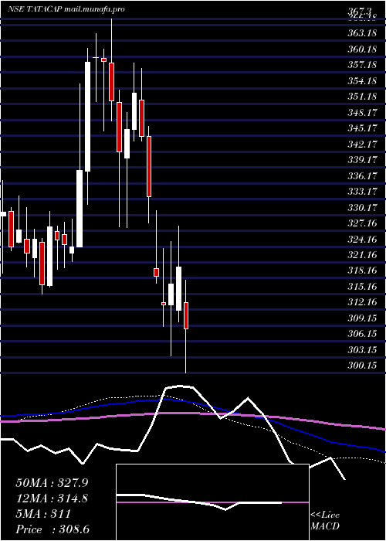Viewport: 386px width, 541px height.
Task: Select the 348.17 price axis label
Action: pyautogui.click(x=362, y=113)
